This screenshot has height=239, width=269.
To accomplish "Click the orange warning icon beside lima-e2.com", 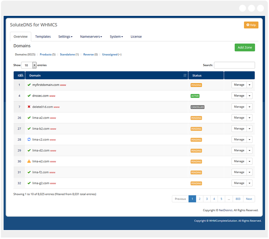I will pos(29,161).
